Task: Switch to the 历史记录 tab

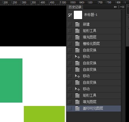Action: pos(75,7)
